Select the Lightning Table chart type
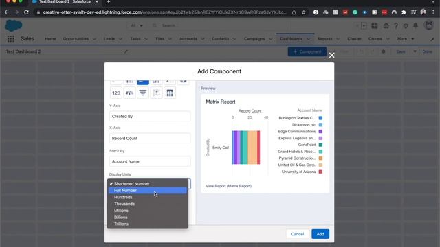 click(x=170, y=93)
